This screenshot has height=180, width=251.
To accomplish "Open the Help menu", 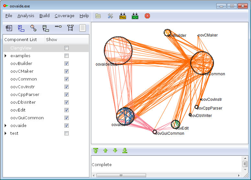I will click(x=84, y=16).
